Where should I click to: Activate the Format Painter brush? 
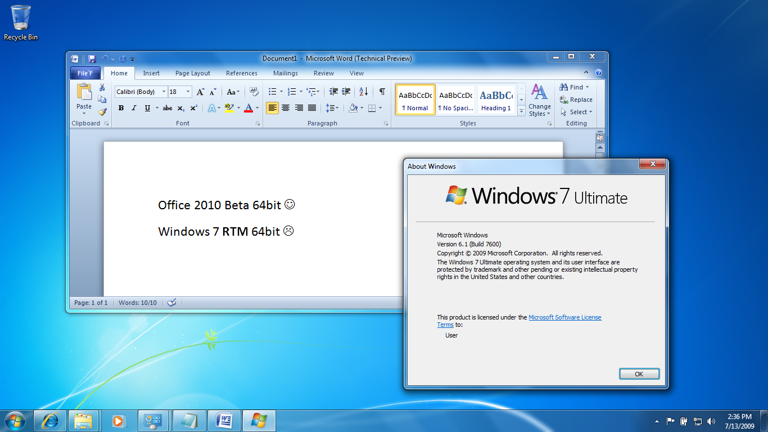click(102, 111)
